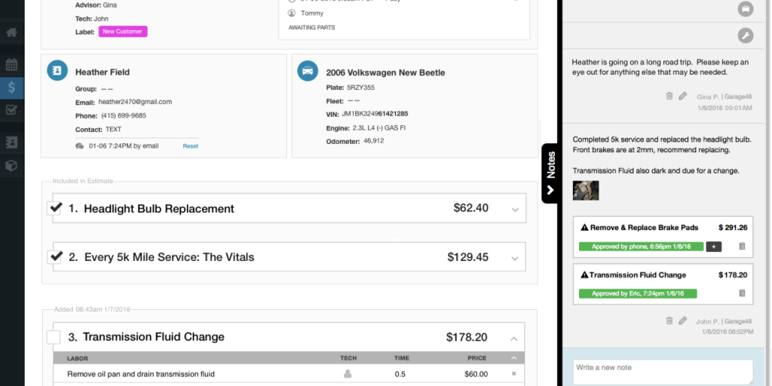Open the contacts icon in sidebar
772x386 pixels.
[x=11, y=142]
